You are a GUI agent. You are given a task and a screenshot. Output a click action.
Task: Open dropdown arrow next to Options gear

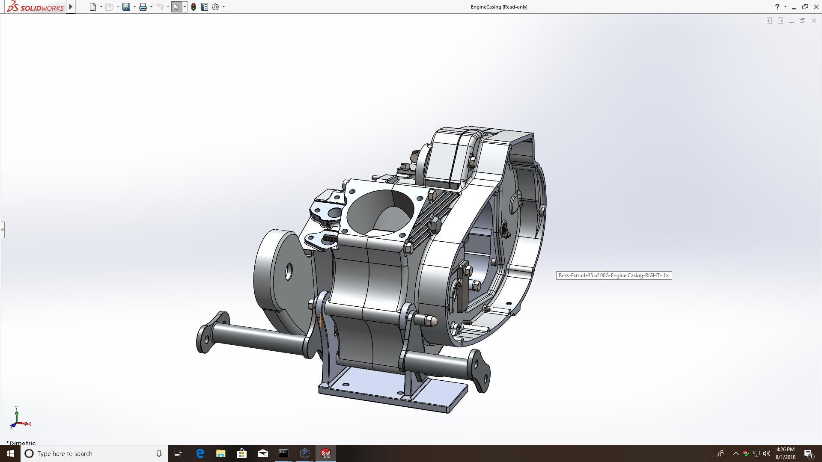click(x=223, y=7)
